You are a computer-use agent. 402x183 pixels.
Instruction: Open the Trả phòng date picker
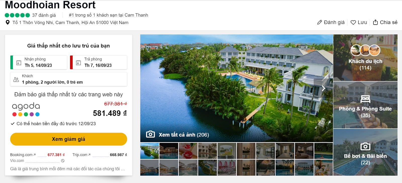[98, 62]
